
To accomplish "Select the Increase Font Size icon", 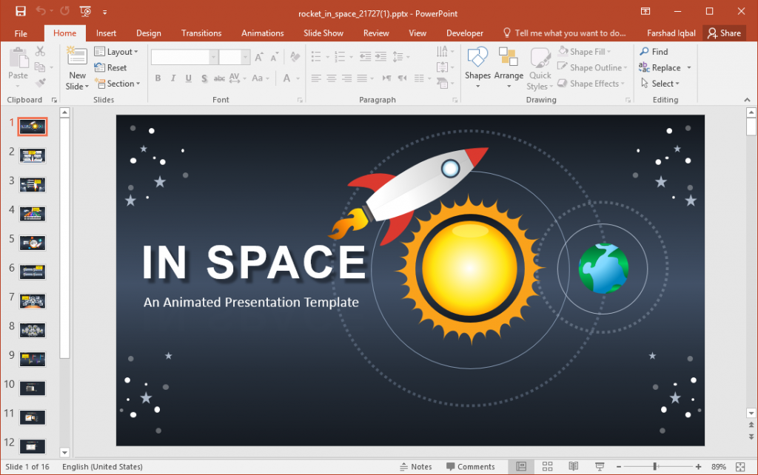I will coord(258,55).
